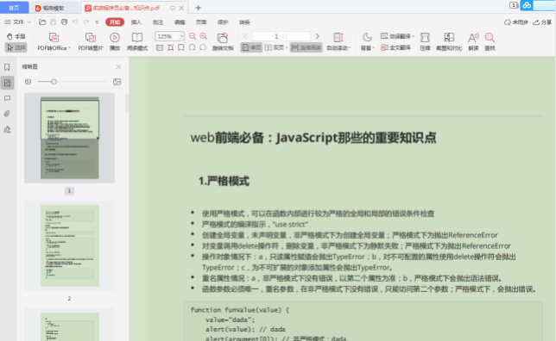Expand auto scroll speed options
Image resolution: width=556 pixels, height=341 pixels.
pos(350,47)
